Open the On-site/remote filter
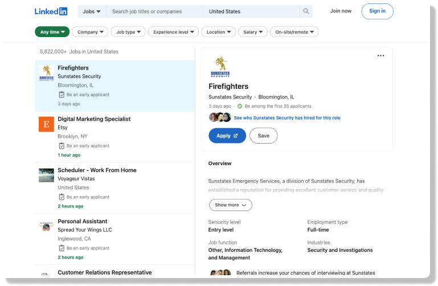This screenshot has width=438, height=286. pyautogui.click(x=294, y=32)
